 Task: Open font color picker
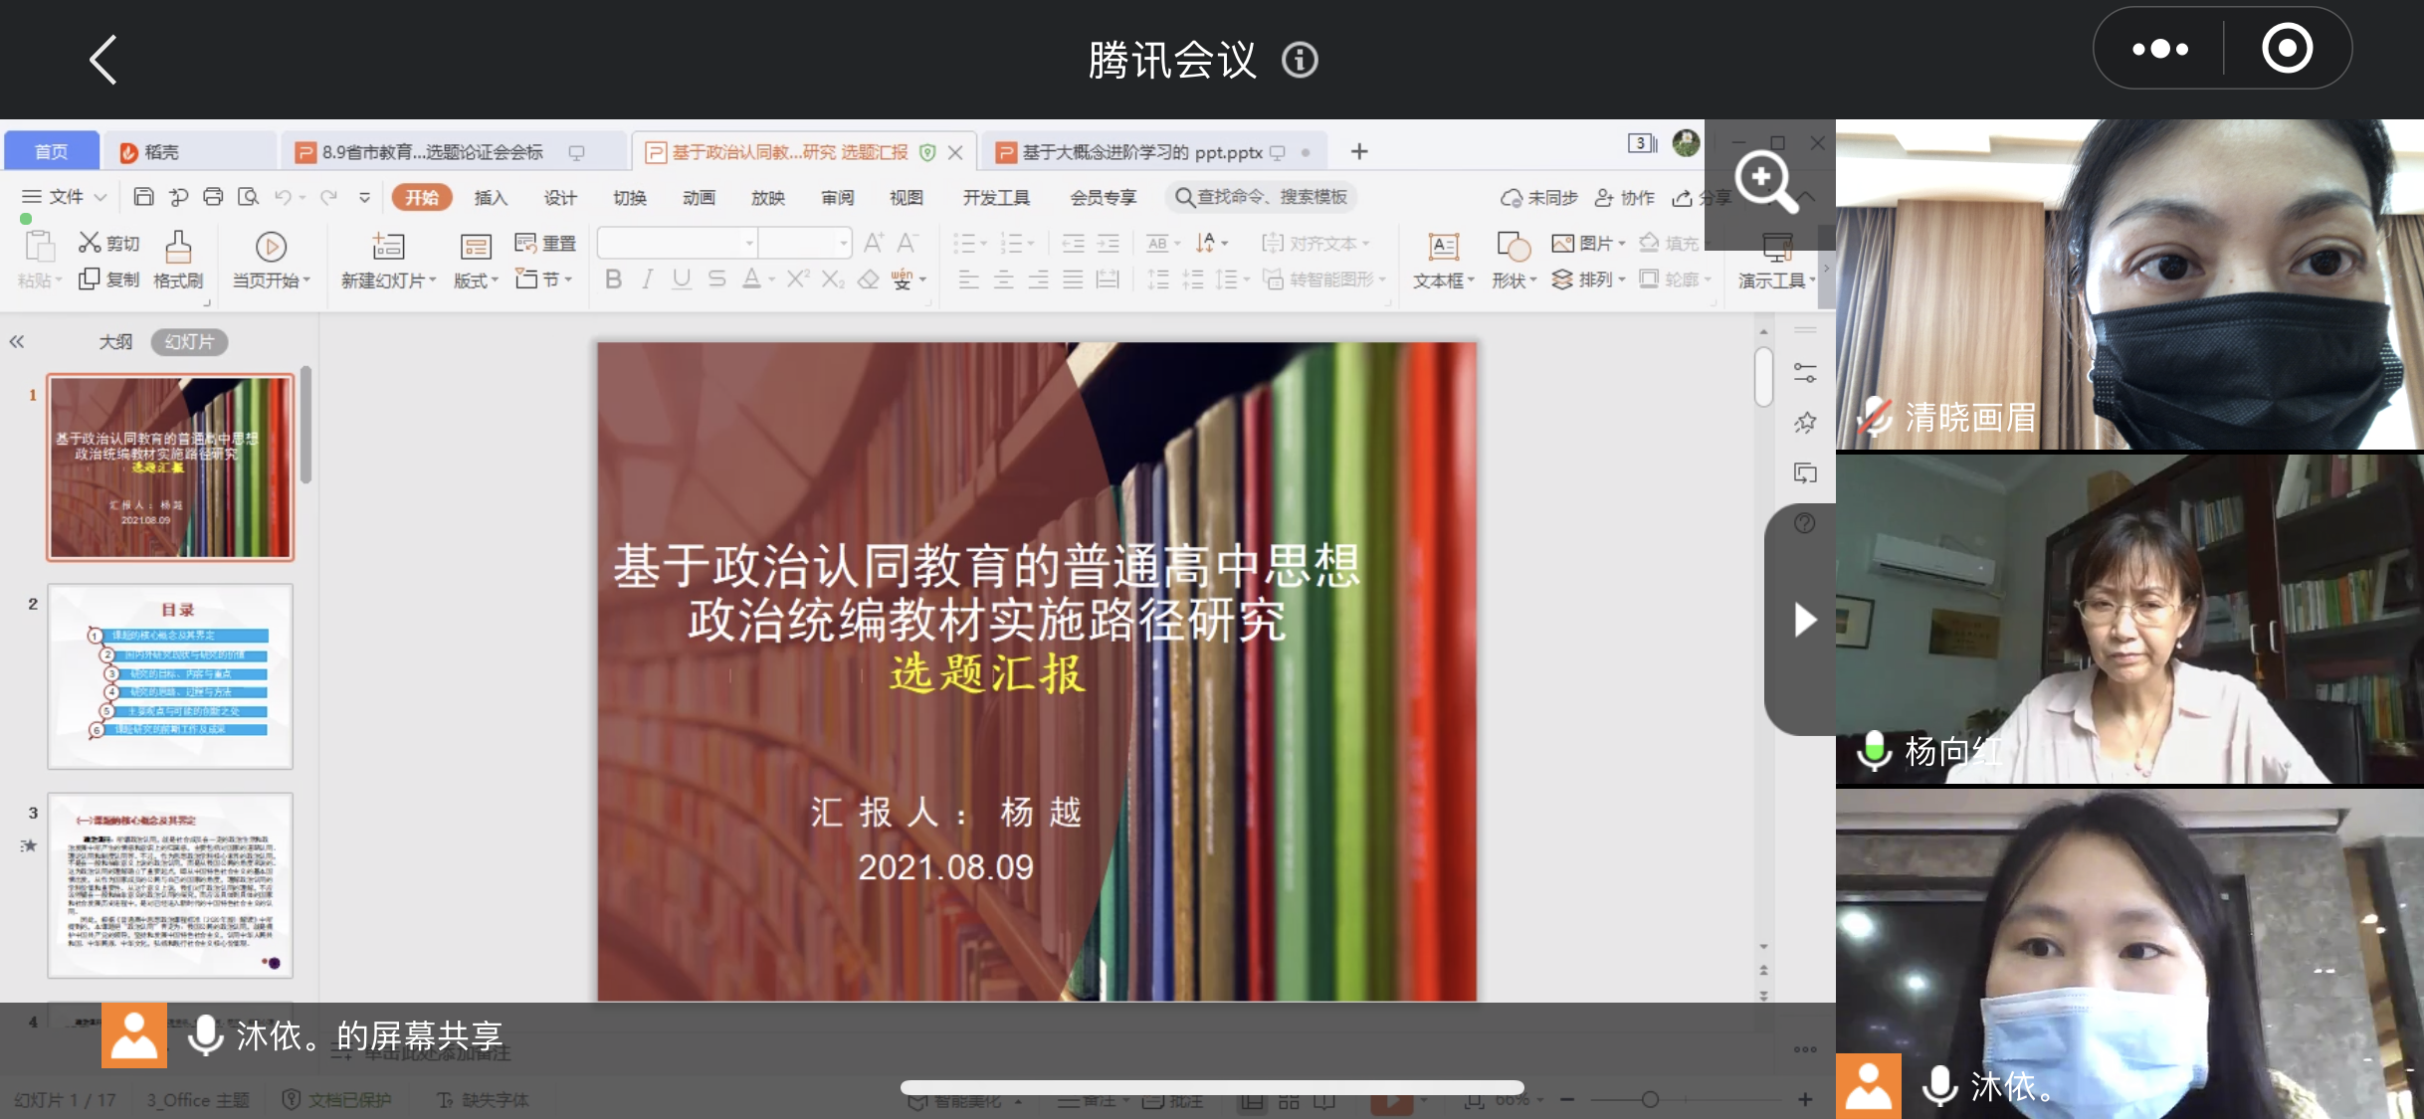pos(757,280)
